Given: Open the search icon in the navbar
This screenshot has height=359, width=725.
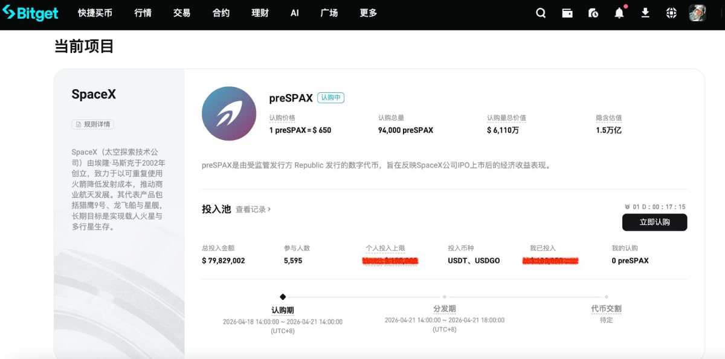Looking at the screenshot, I should click(541, 13).
